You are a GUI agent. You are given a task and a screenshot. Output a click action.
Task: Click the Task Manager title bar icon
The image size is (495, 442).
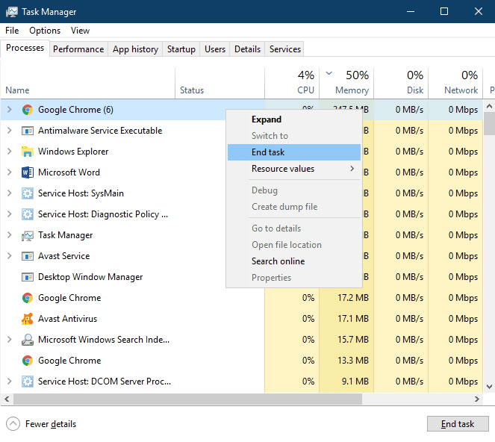click(x=12, y=12)
